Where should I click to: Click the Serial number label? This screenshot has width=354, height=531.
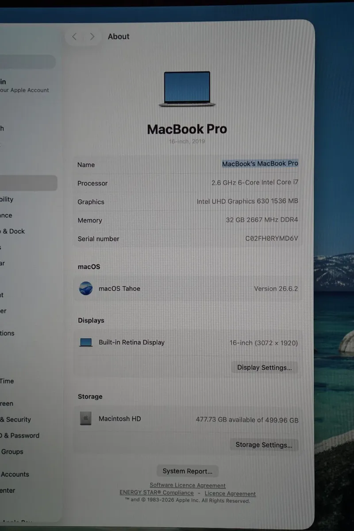click(x=98, y=239)
